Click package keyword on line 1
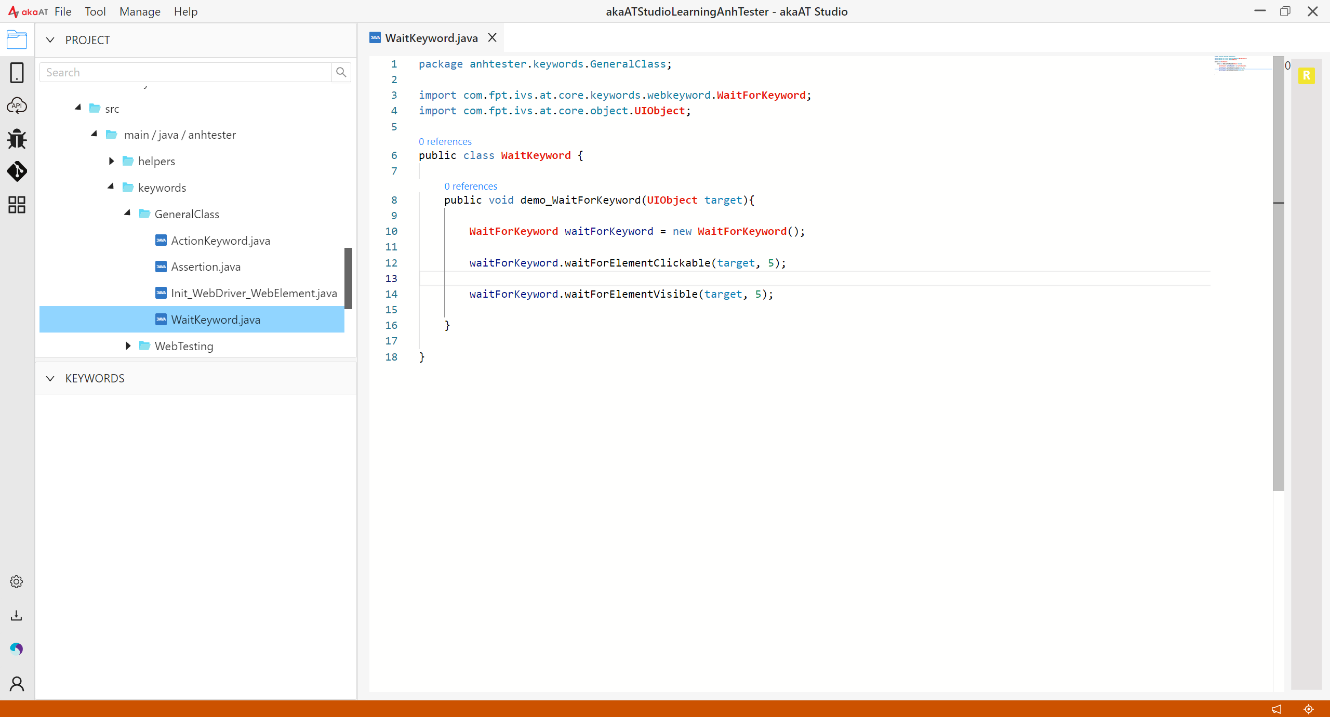The height and width of the screenshot is (717, 1330). point(441,64)
